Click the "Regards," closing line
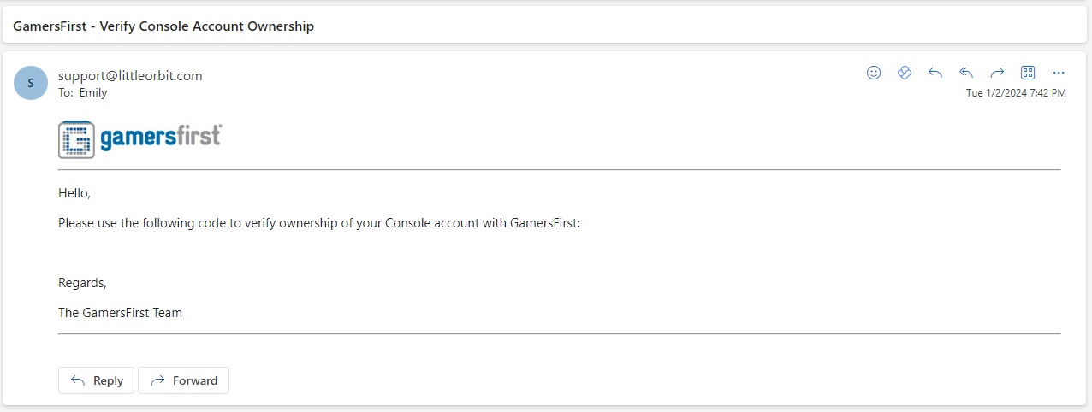 coord(82,283)
